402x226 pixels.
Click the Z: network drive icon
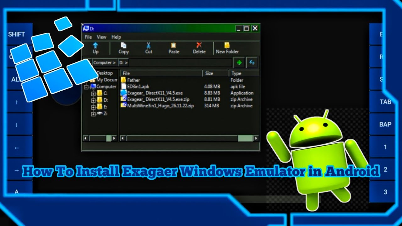coord(100,114)
